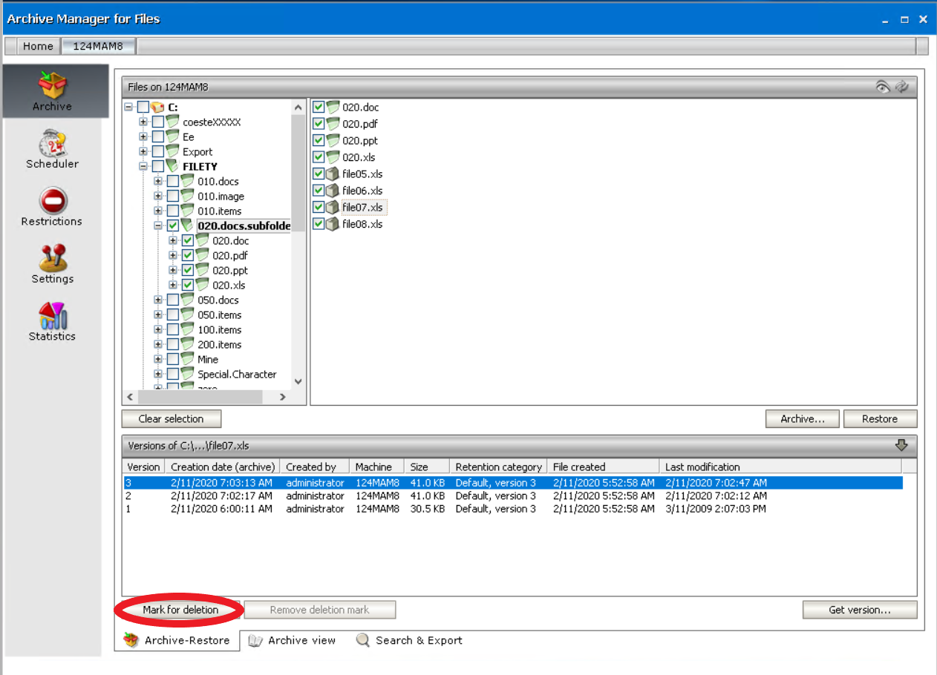Click the 020.pdf folder icon in file list
Screen dimensions: 937x675
(x=333, y=124)
